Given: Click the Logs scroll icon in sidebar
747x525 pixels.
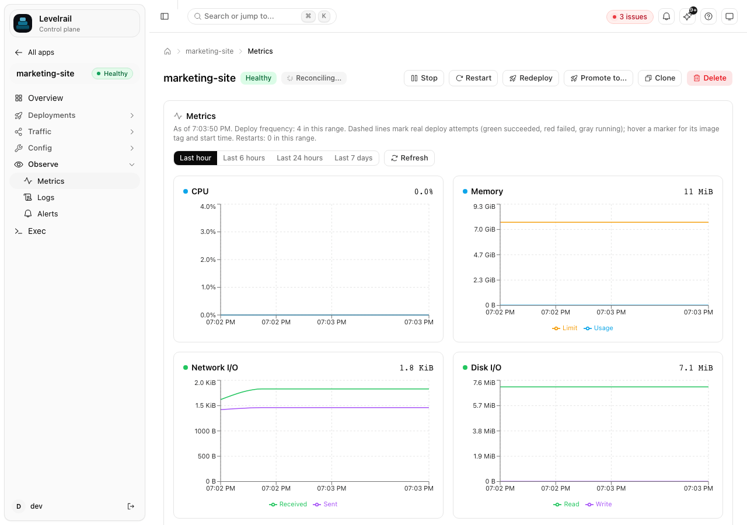Looking at the screenshot, I should pyautogui.click(x=28, y=198).
